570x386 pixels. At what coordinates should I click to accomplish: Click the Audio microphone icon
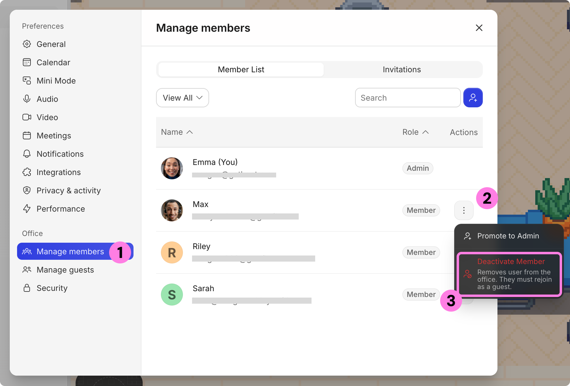click(x=27, y=99)
